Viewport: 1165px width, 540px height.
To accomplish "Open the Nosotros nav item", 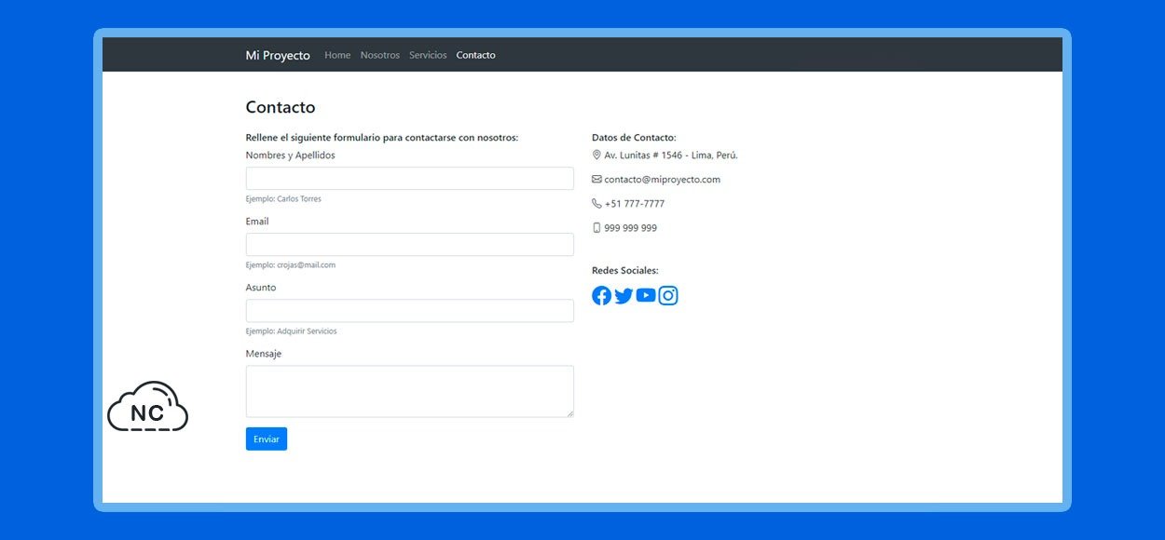I will pyautogui.click(x=380, y=55).
